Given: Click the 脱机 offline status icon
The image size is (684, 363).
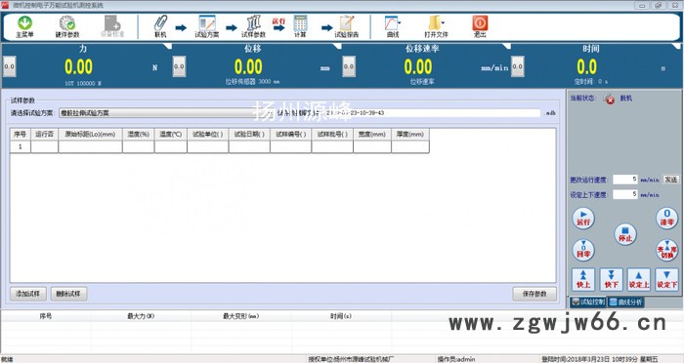Looking at the screenshot, I should [610, 99].
